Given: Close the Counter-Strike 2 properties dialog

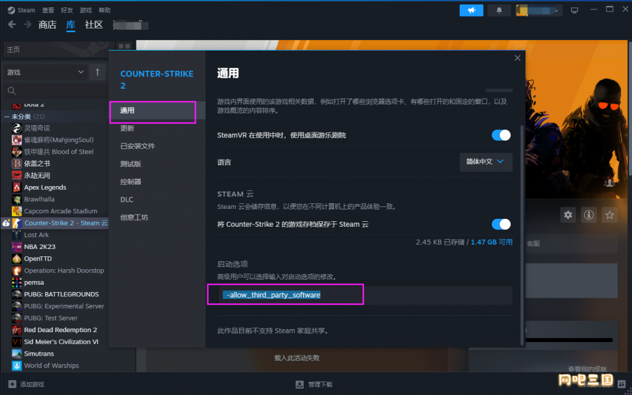Looking at the screenshot, I should (518, 58).
